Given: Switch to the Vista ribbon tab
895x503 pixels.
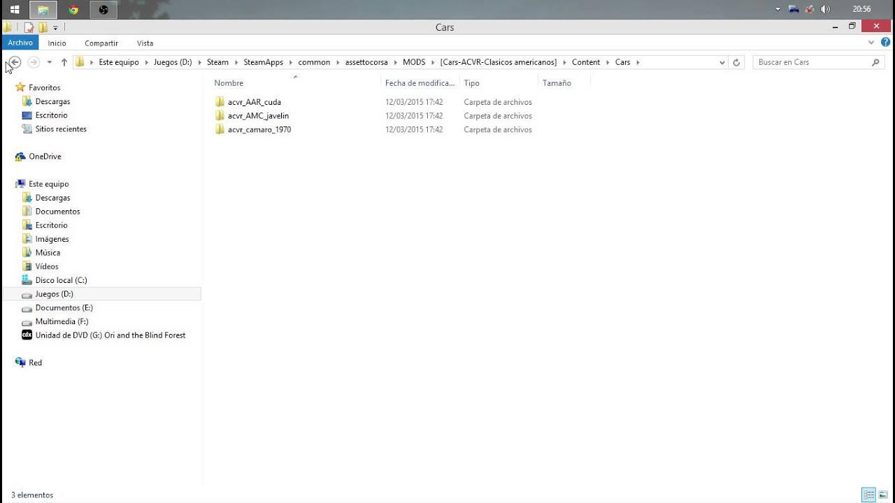Looking at the screenshot, I should (x=145, y=43).
